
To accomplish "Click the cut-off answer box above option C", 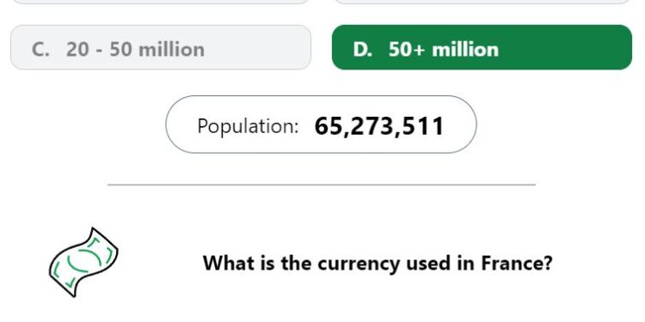I will click(161, 2).
